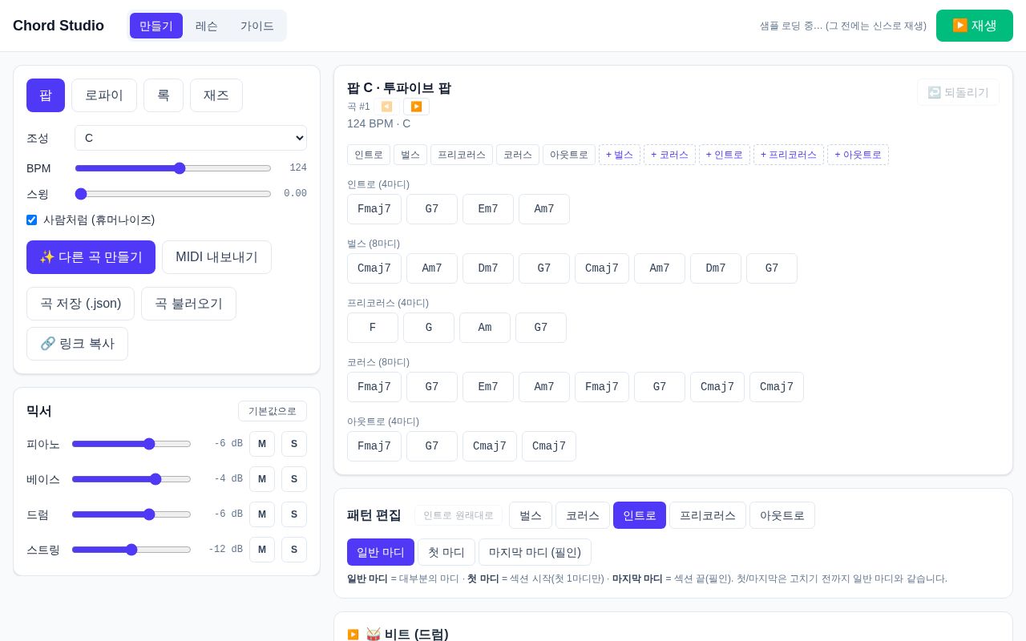Solo the 드럼 track
The width and height of the screenshot is (1026, 641).
294,514
